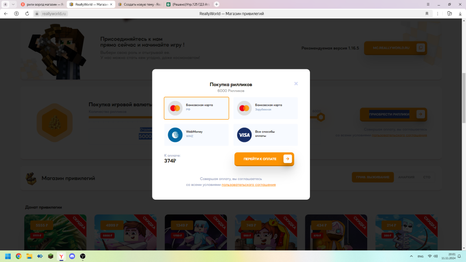This screenshot has width=466, height=262.
Task: Open user agreement link in dialog
Action: 248,185
